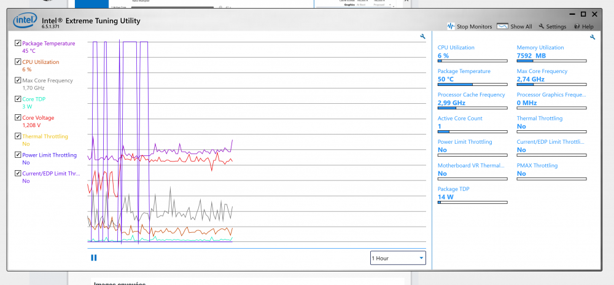Click the Stop Monitors heartbeat icon
The height and width of the screenshot is (285, 614).
(451, 26)
